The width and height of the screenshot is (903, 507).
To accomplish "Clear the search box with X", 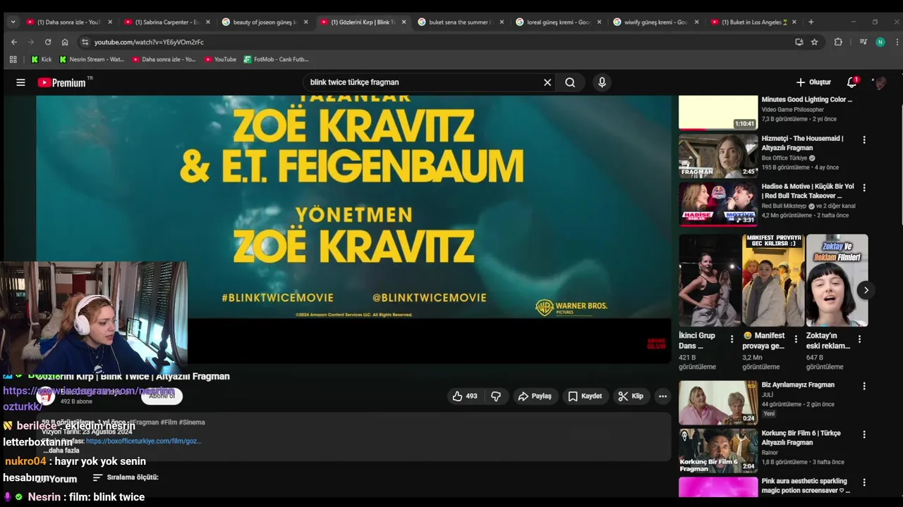I will [547, 82].
